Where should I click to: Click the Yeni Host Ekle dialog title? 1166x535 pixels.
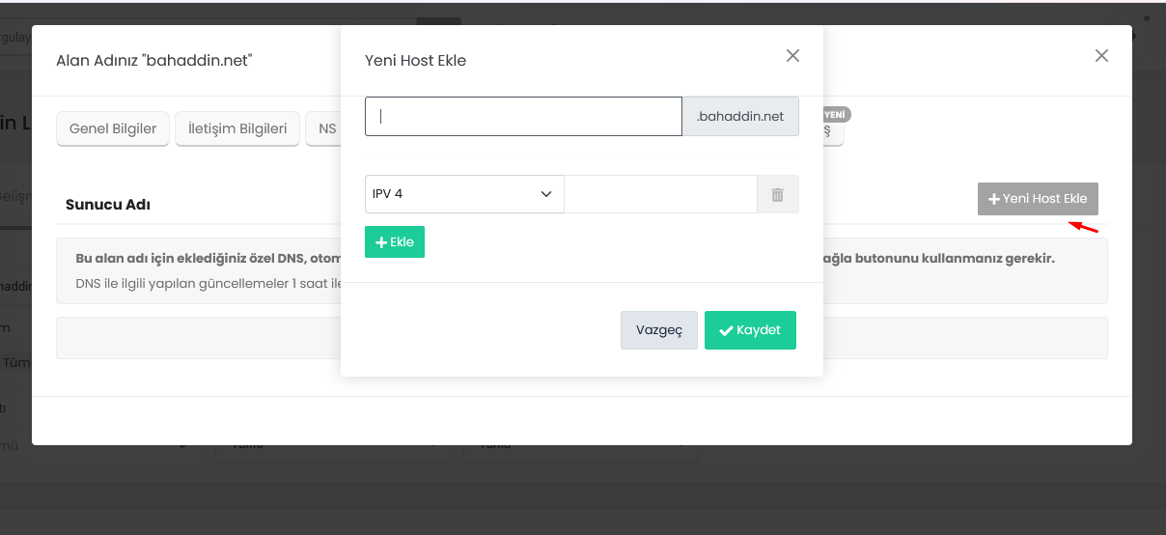415,60
